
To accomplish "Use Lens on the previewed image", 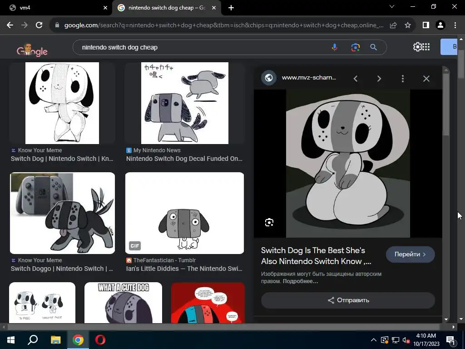I will click(x=269, y=222).
